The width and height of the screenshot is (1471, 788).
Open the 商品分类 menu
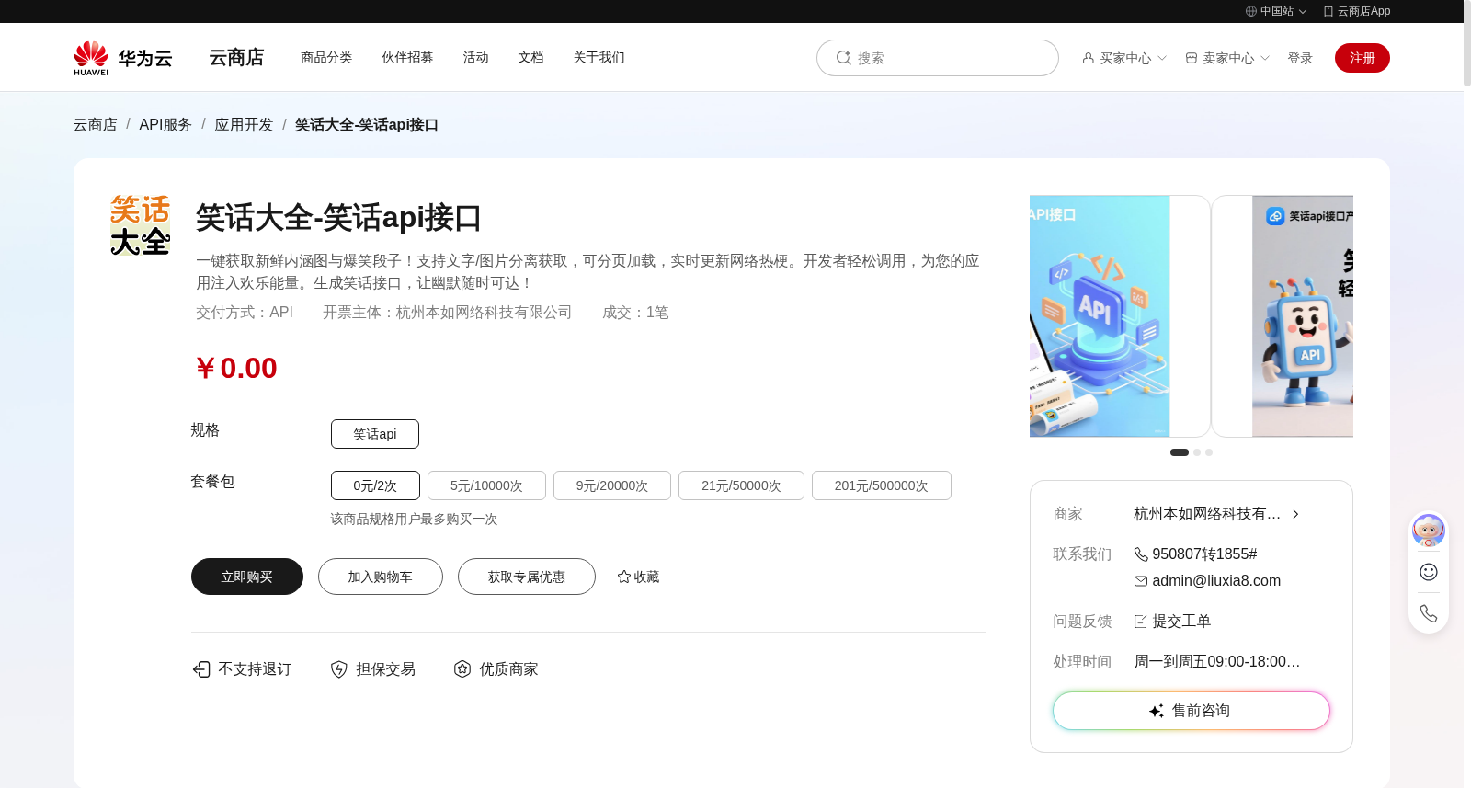tap(326, 57)
